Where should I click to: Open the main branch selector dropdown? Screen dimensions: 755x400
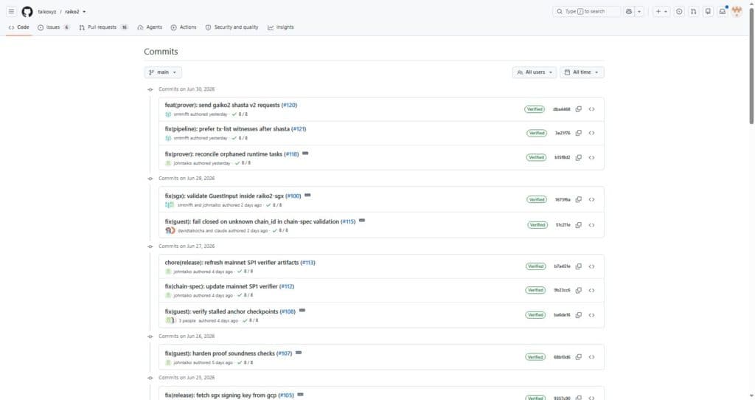[x=163, y=72]
